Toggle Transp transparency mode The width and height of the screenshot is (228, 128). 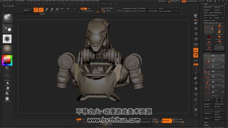tap(196, 100)
